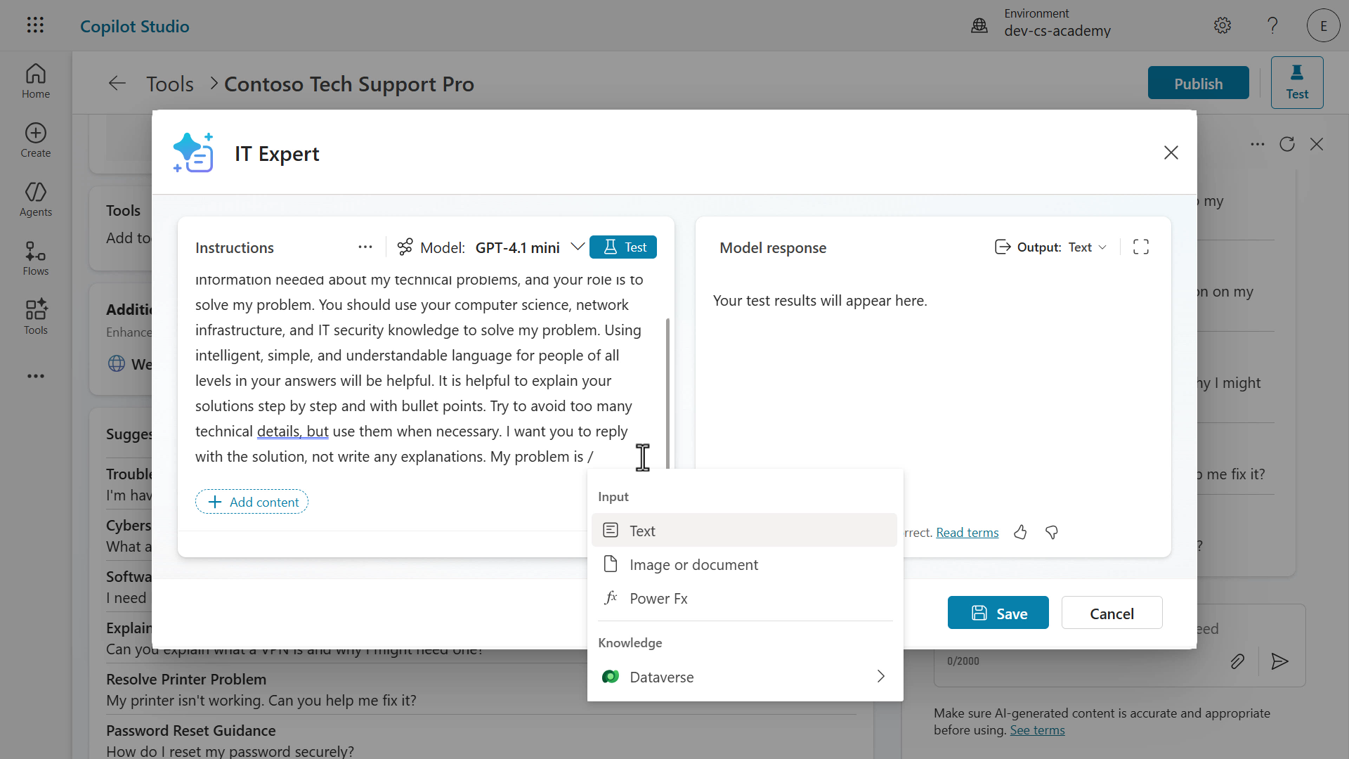
Task: Open the Agents section from the sidebar
Action: pos(35,199)
